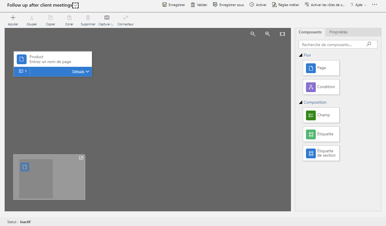The width and height of the screenshot is (386, 226).
Task: Collapse the minimap with its corner icon
Action: [x=81, y=158]
